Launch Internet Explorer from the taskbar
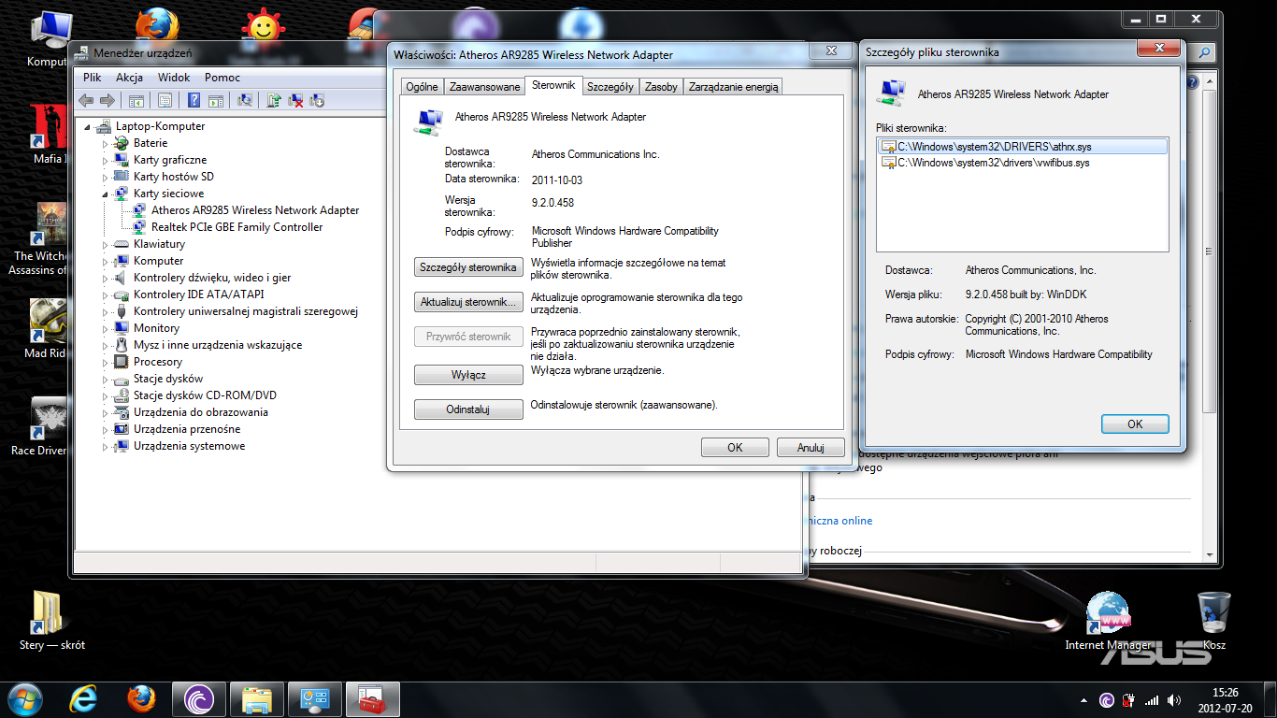Image resolution: width=1277 pixels, height=718 pixels. click(83, 699)
